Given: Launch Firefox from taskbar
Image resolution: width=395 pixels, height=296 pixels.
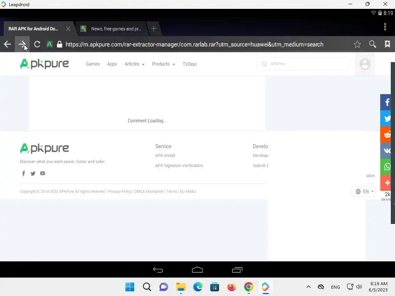Looking at the screenshot, I should [x=231, y=287].
